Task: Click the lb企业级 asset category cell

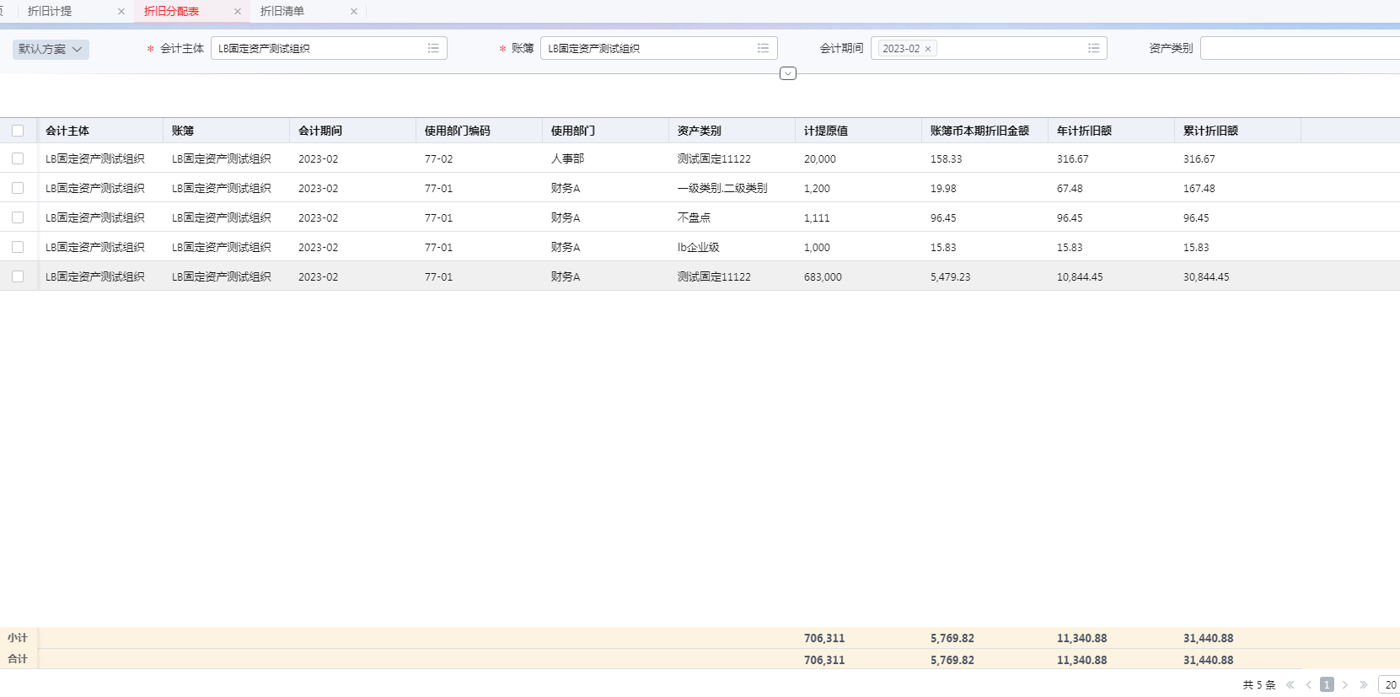Action: pyautogui.click(x=699, y=247)
